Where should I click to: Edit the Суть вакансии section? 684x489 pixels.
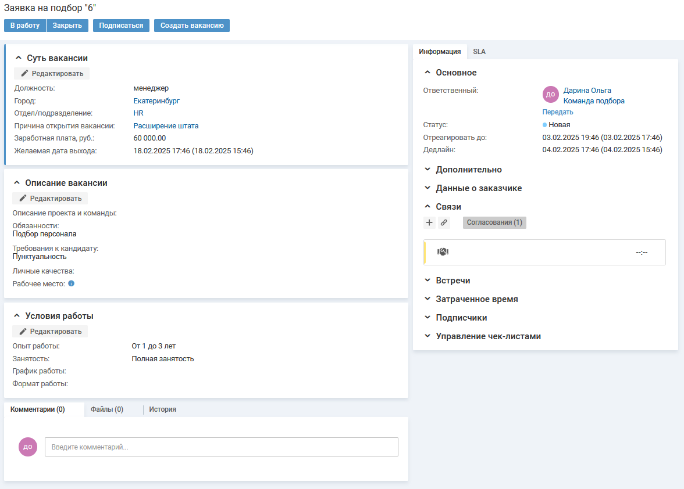coord(52,74)
